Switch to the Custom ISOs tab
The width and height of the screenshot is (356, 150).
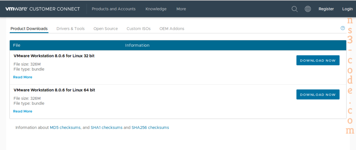pyautogui.click(x=138, y=29)
